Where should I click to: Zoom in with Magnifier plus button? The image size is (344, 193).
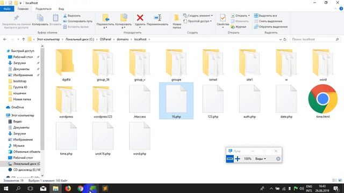[238, 159]
